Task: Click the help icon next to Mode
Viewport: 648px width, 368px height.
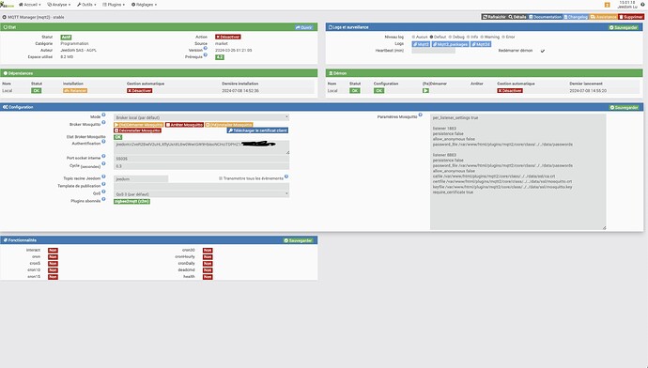Action: click(x=103, y=115)
